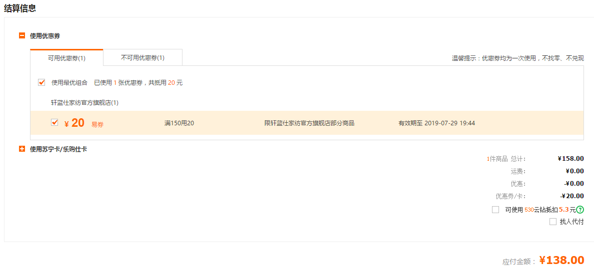594x270 pixels.
Task: Click the 结算信息 page heading
Action: tap(20, 8)
